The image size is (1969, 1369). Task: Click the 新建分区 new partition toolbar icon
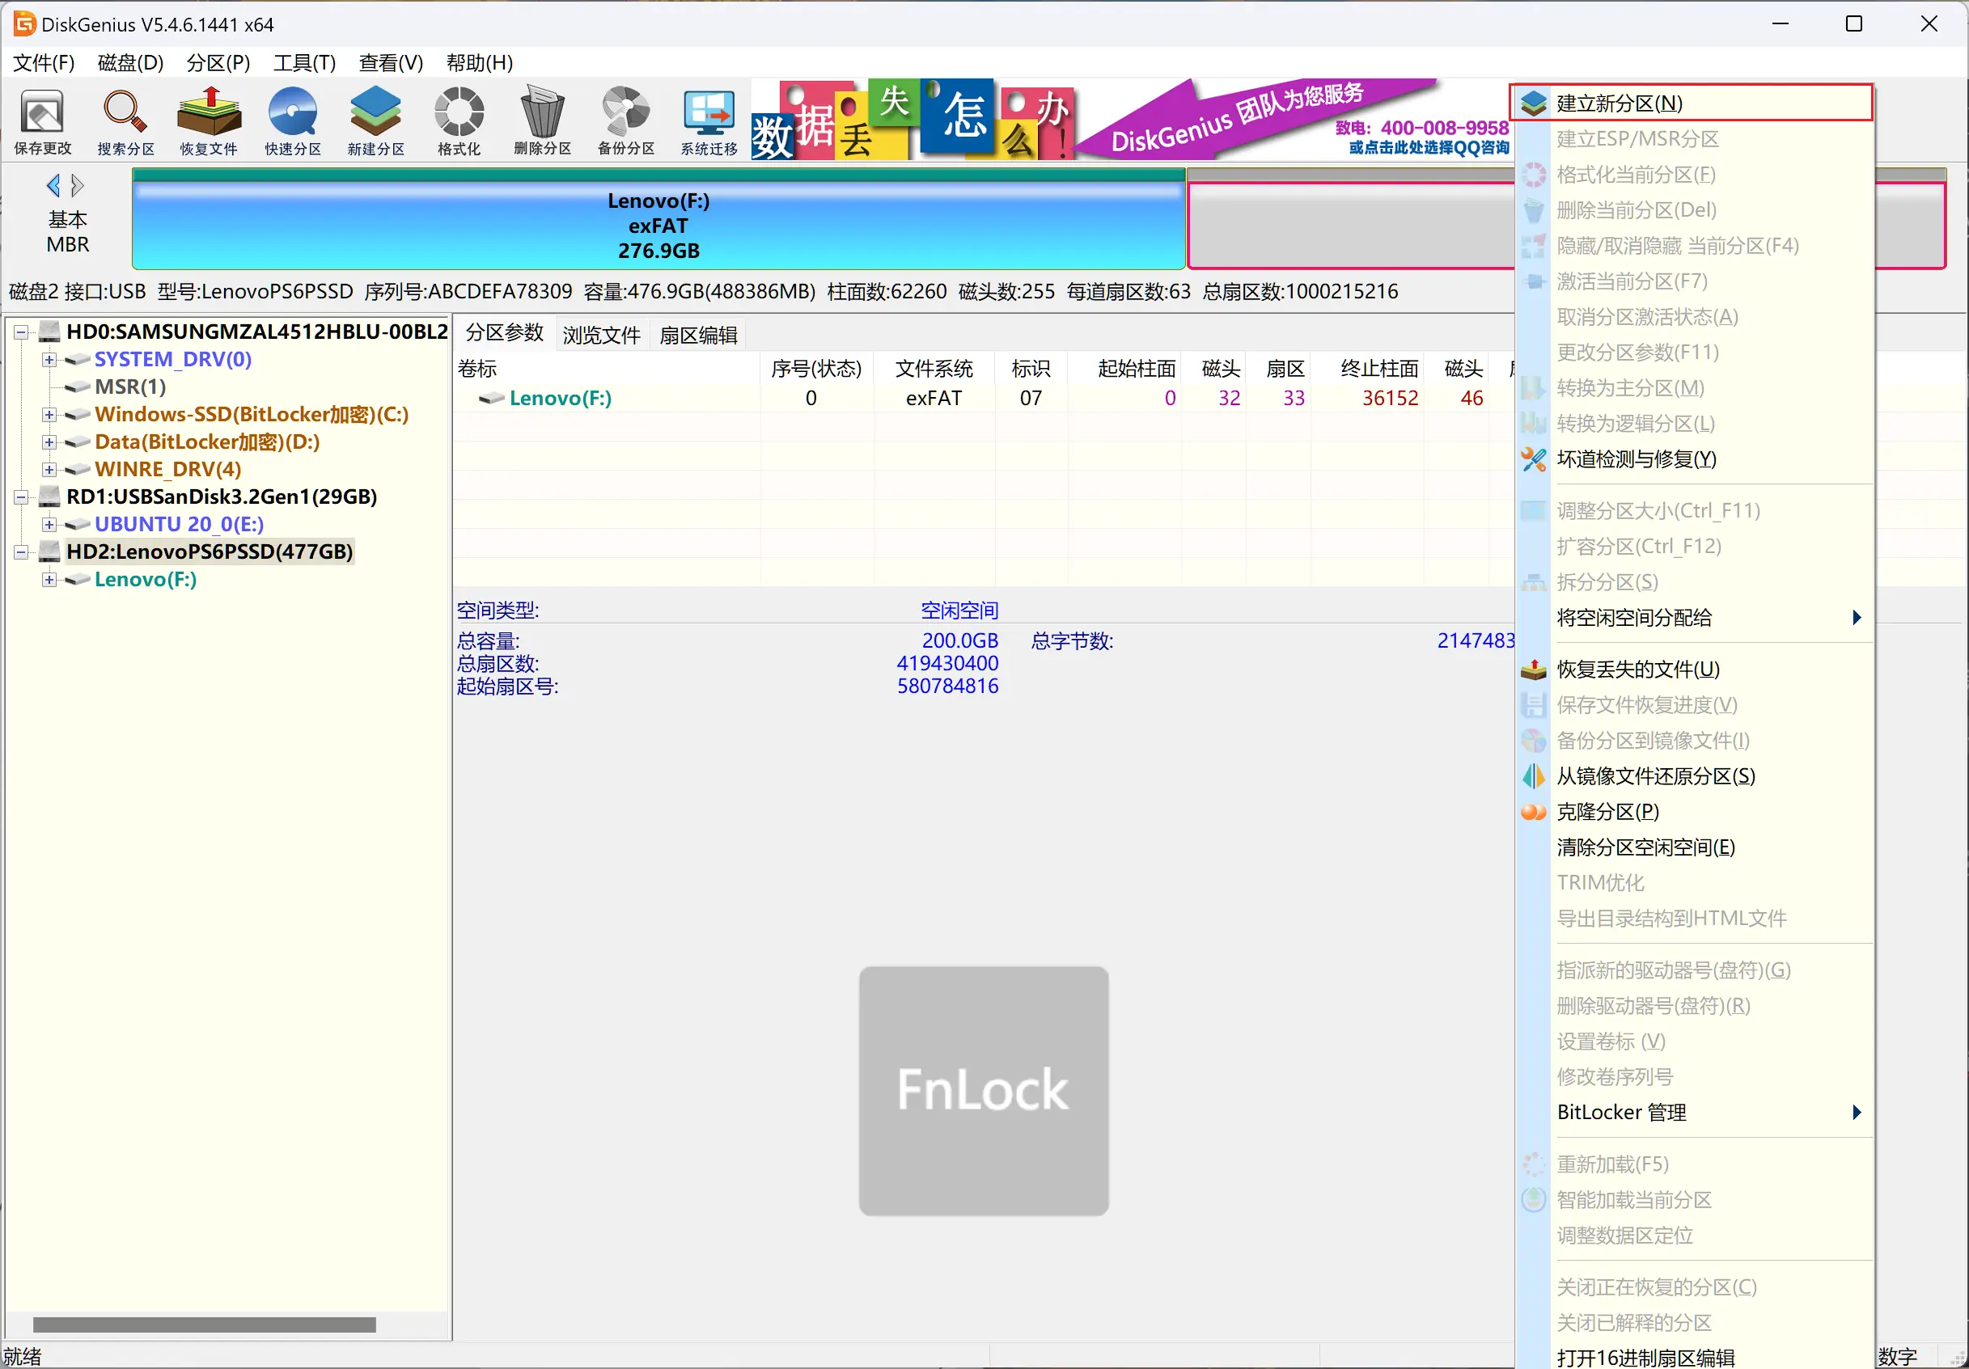point(375,122)
